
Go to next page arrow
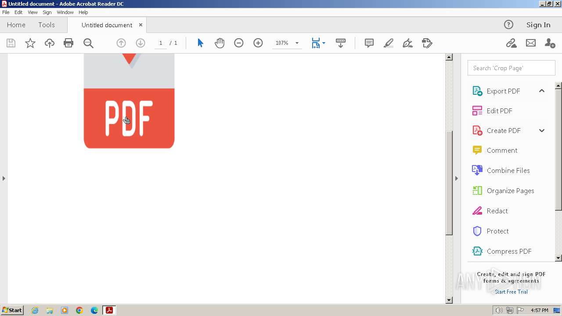(x=140, y=43)
